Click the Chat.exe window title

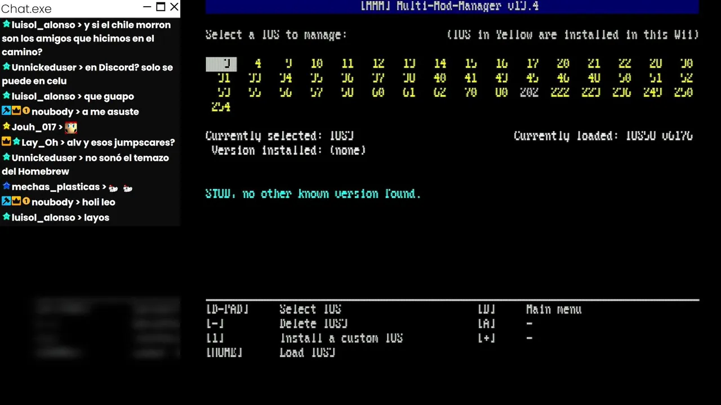[x=26, y=8]
